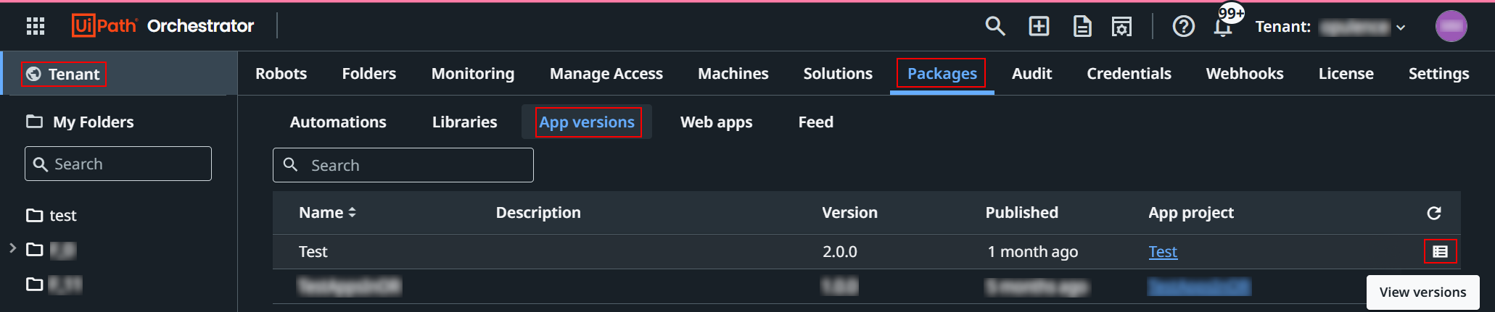Click the global search magnifier icon
The height and width of the screenshot is (312, 1495).
point(994,27)
